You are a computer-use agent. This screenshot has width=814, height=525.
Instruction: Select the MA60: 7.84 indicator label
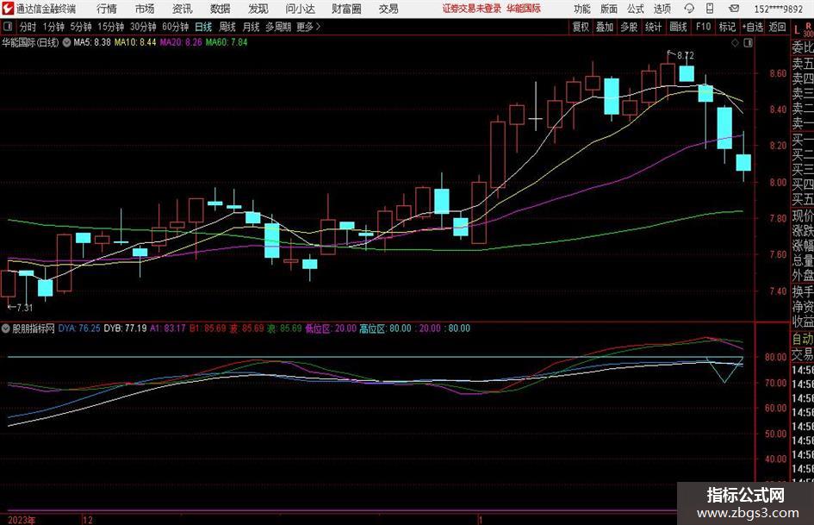(227, 42)
